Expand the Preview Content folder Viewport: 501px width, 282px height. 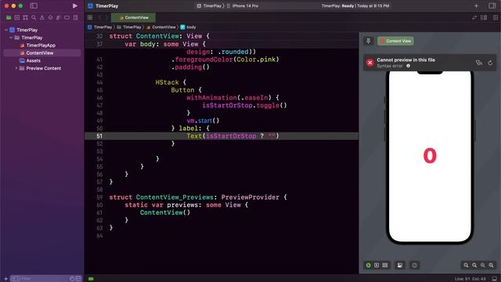click(x=16, y=68)
